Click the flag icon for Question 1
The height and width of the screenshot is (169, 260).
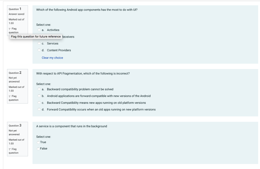coord(10,29)
